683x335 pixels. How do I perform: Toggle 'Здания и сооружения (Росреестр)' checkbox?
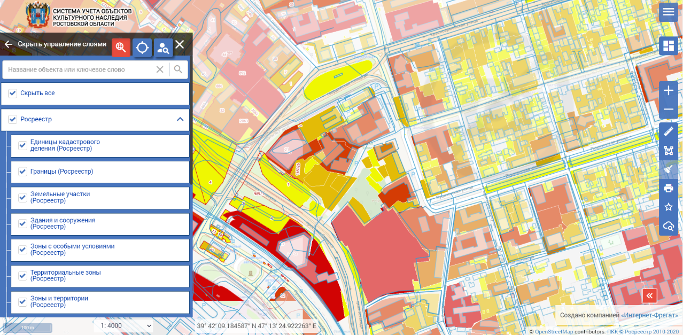point(22,223)
